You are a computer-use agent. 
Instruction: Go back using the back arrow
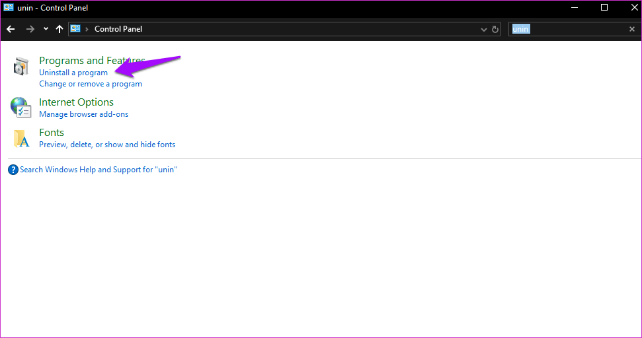click(x=11, y=29)
